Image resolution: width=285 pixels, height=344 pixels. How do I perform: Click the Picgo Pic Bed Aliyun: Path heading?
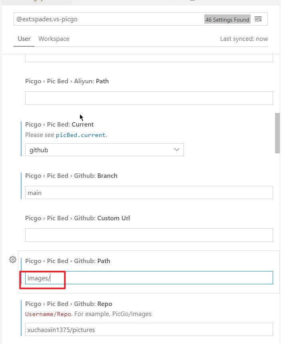(67, 81)
